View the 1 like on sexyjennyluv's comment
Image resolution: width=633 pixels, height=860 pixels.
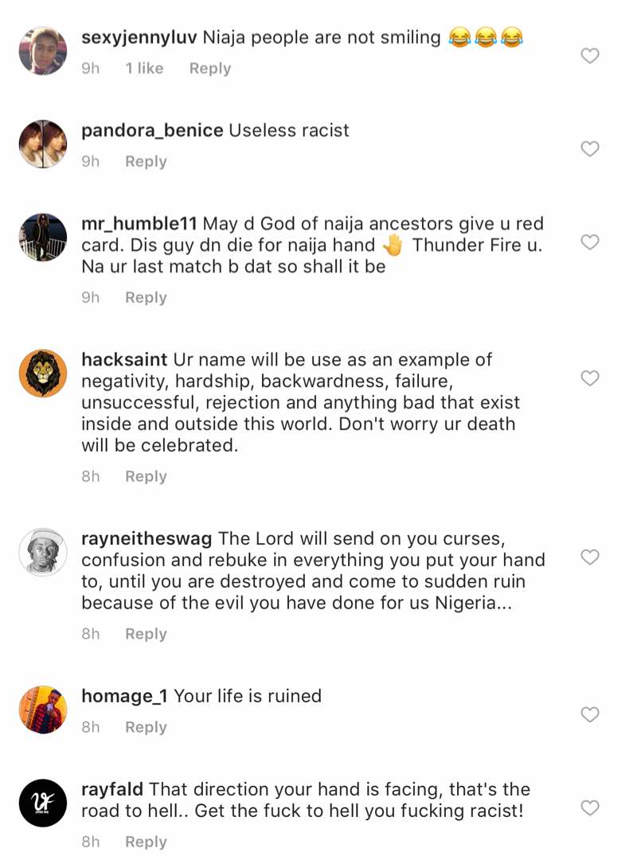144,68
